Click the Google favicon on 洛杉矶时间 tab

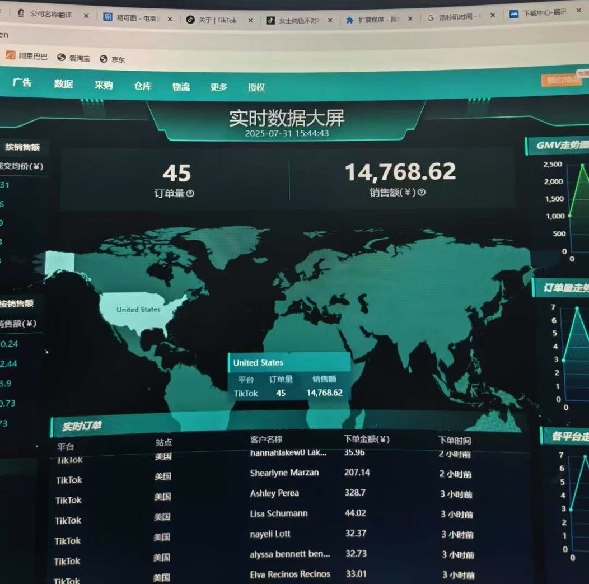click(431, 18)
